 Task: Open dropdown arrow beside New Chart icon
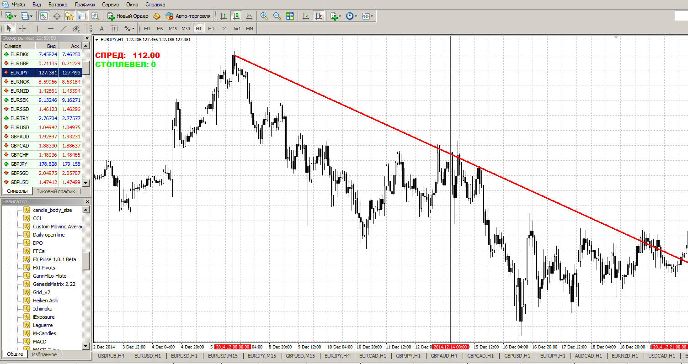pyautogui.click(x=16, y=16)
